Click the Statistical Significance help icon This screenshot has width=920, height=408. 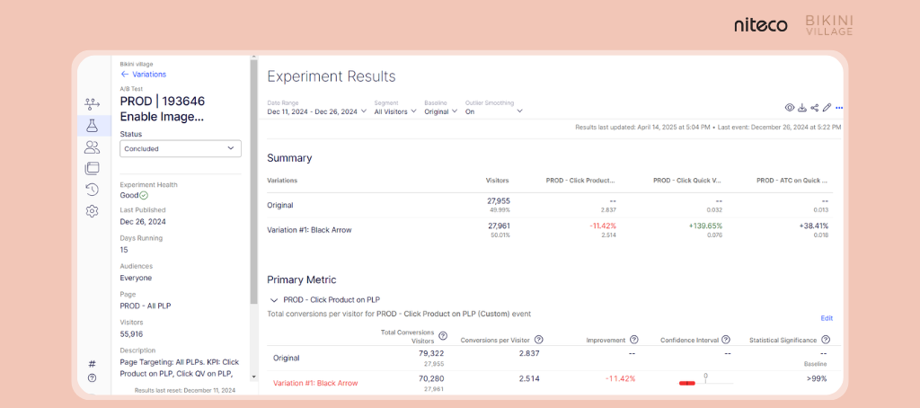point(825,340)
